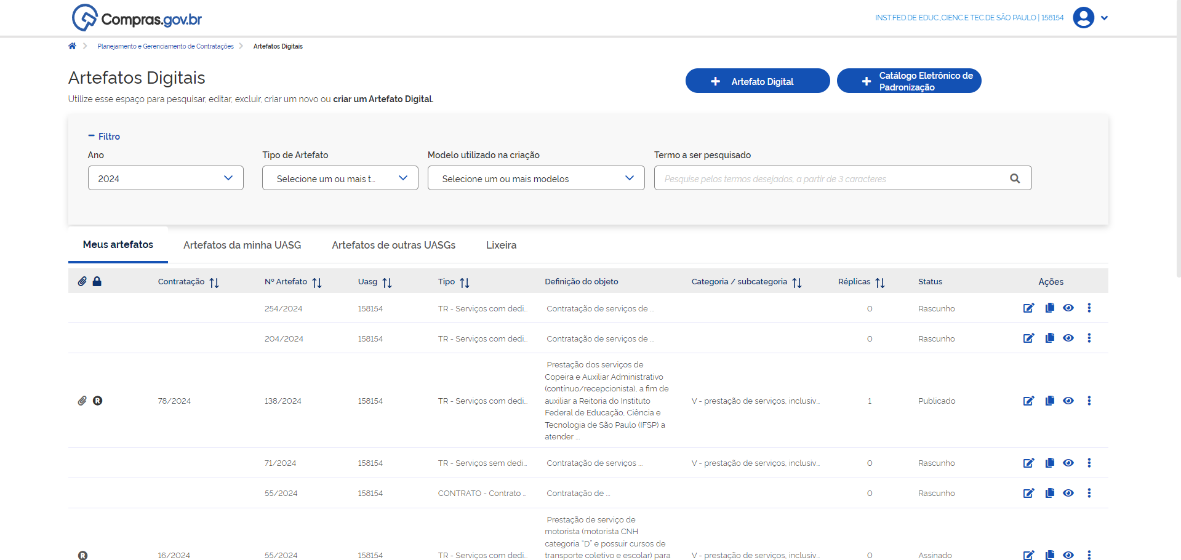This screenshot has width=1181, height=560.
Task: Click the paperclip attachment header icon
Action: [x=82, y=281]
